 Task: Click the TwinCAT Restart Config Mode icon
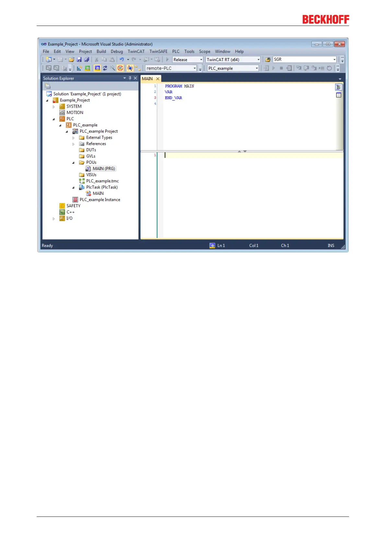point(97,68)
